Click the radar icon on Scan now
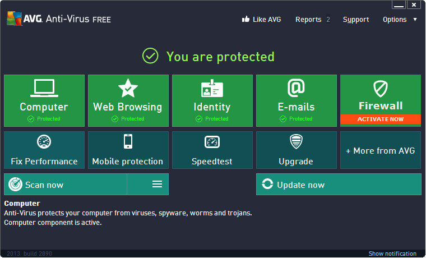 (x=15, y=185)
